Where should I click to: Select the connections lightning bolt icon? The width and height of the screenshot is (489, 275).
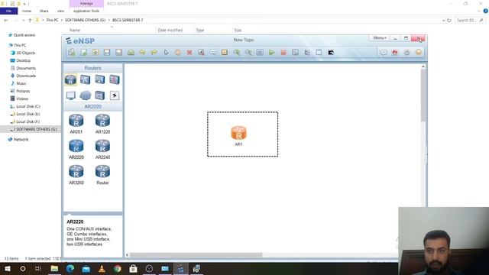pyautogui.click(x=115, y=95)
